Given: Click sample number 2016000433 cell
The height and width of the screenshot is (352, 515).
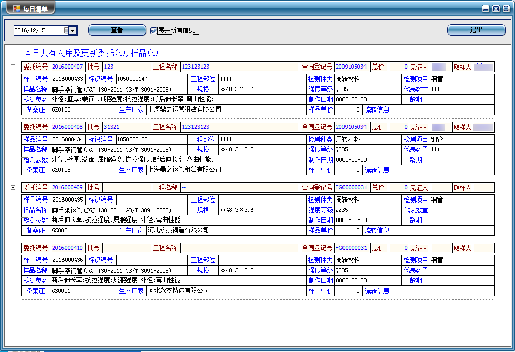Looking at the screenshot, I should tap(67, 79).
